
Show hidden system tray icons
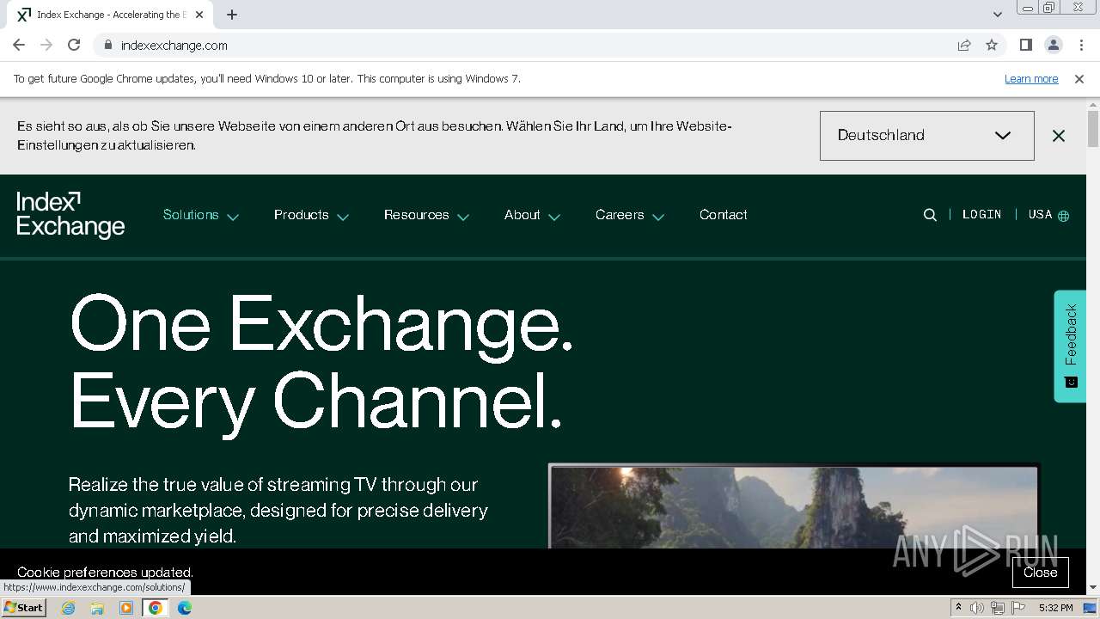958,608
